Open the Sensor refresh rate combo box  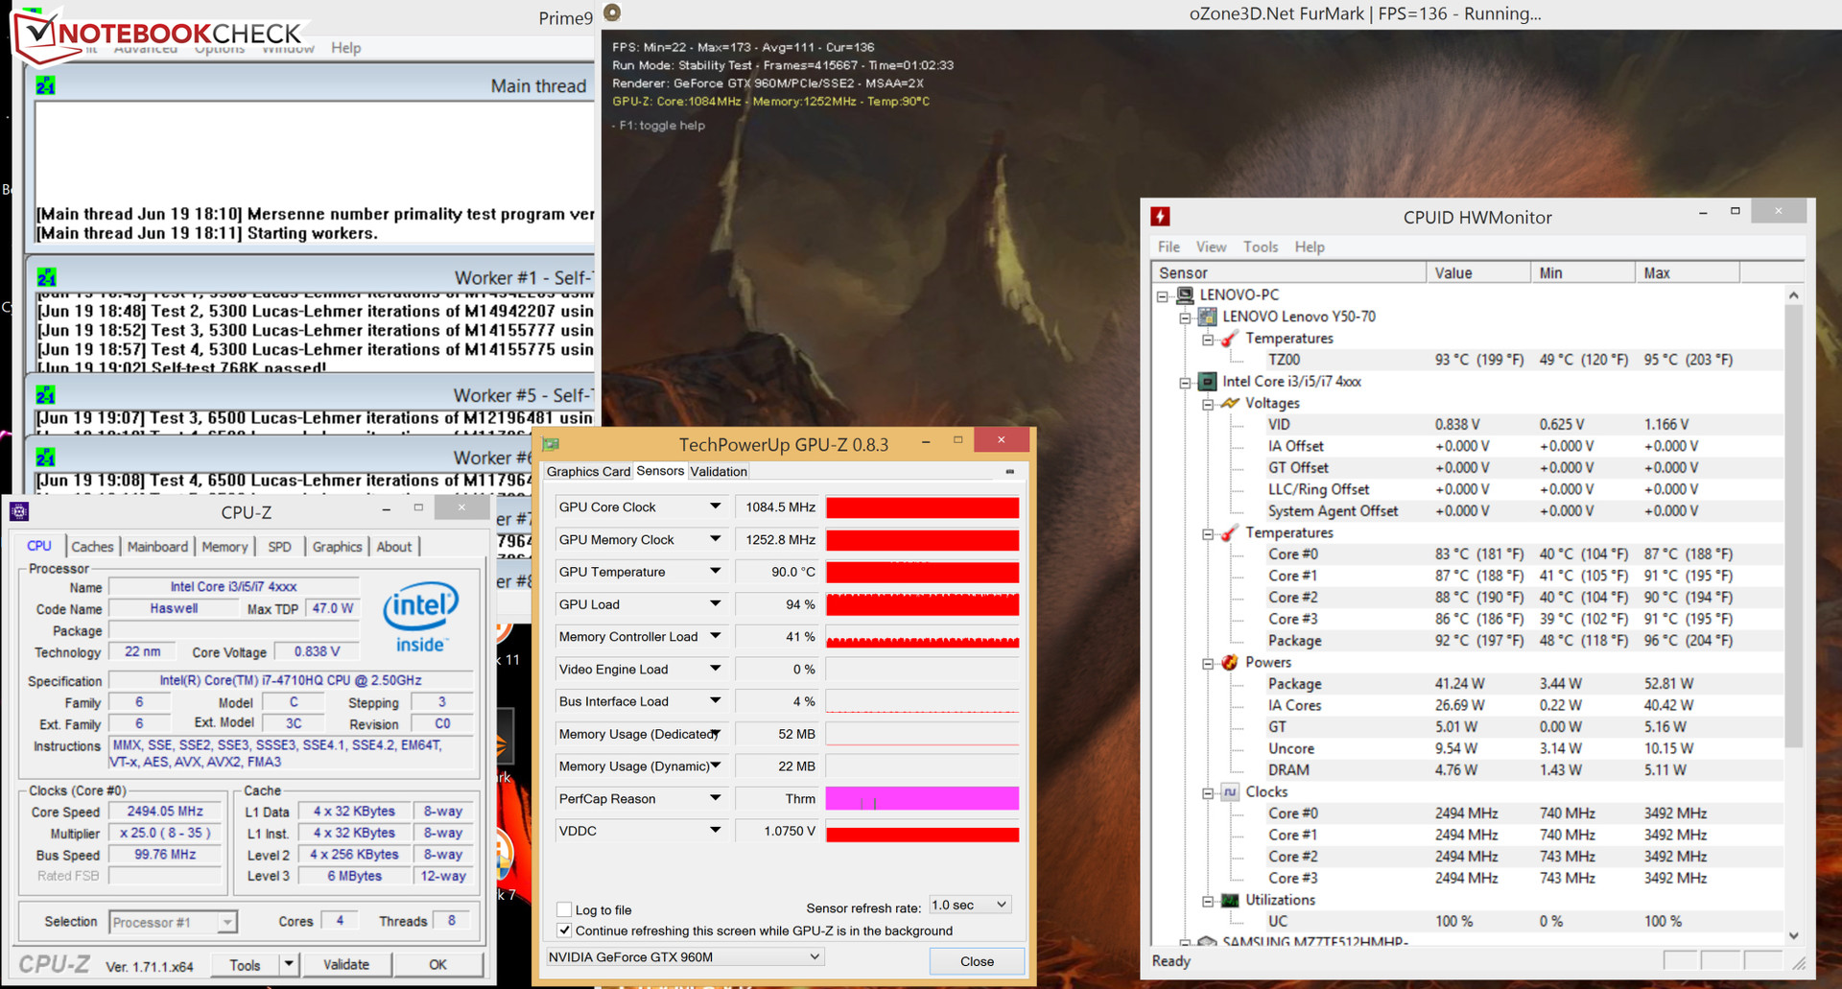970,905
